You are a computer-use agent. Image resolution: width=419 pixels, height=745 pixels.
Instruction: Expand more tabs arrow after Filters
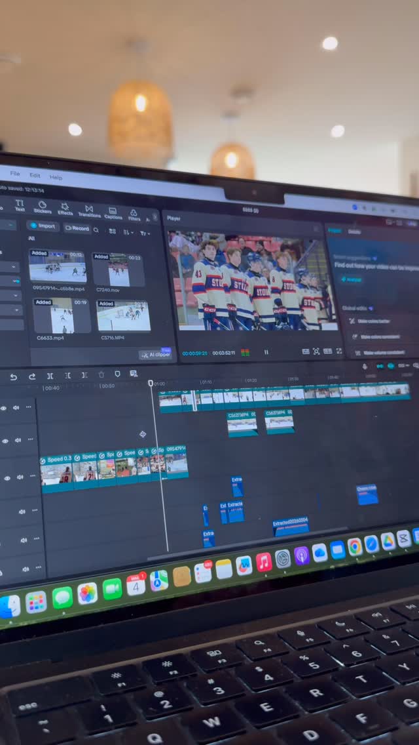pos(155,217)
